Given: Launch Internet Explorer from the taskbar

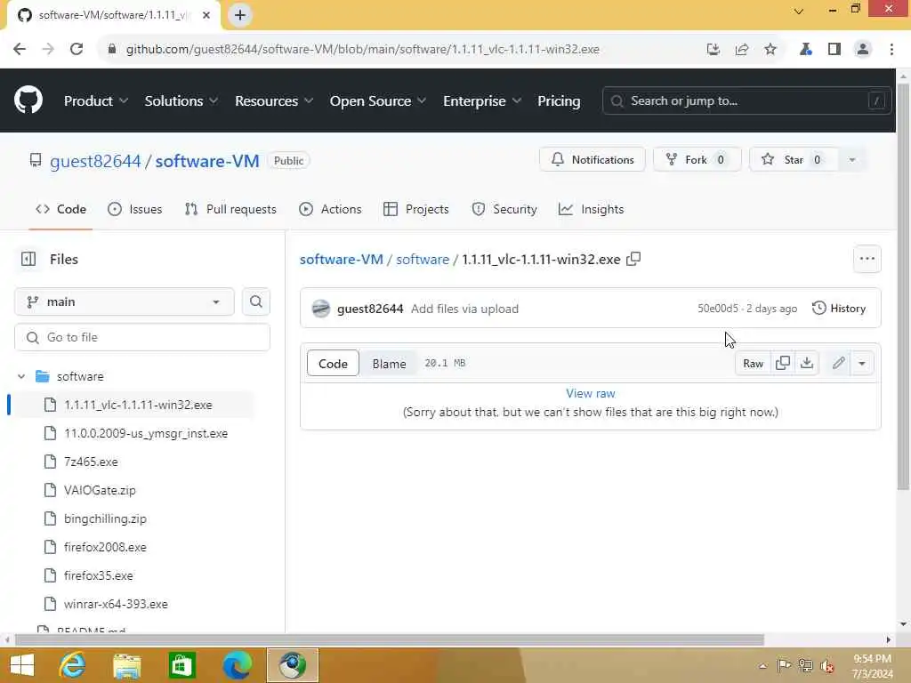Looking at the screenshot, I should (x=72, y=665).
